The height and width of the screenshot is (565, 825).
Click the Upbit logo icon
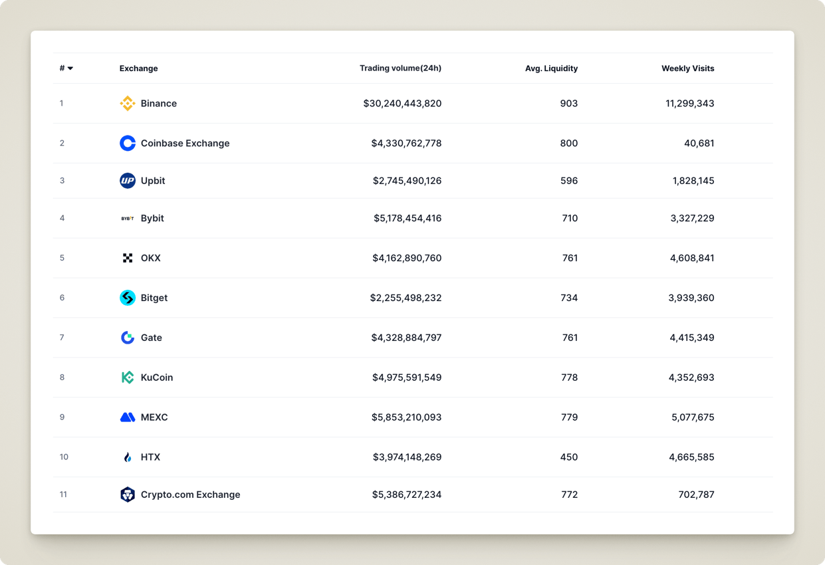(127, 180)
